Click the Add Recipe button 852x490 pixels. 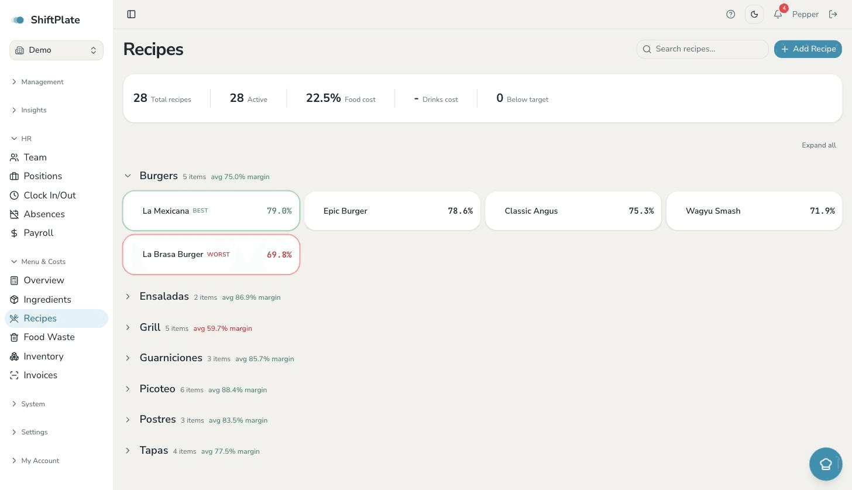pyautogui.click(x=808, y=49)
